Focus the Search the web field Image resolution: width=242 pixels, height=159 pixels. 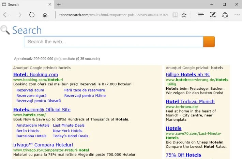pos(114,42)
